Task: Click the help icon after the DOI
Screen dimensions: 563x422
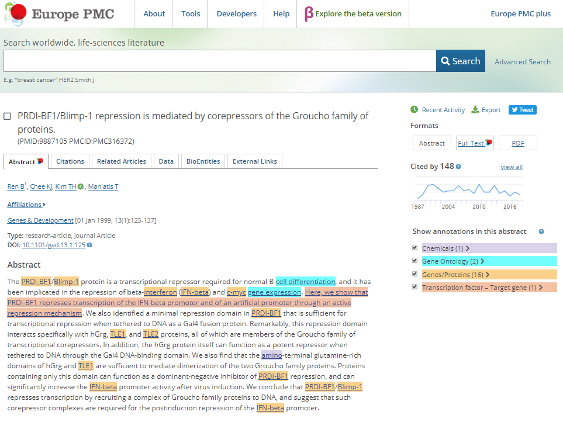Action: [89, 245]
